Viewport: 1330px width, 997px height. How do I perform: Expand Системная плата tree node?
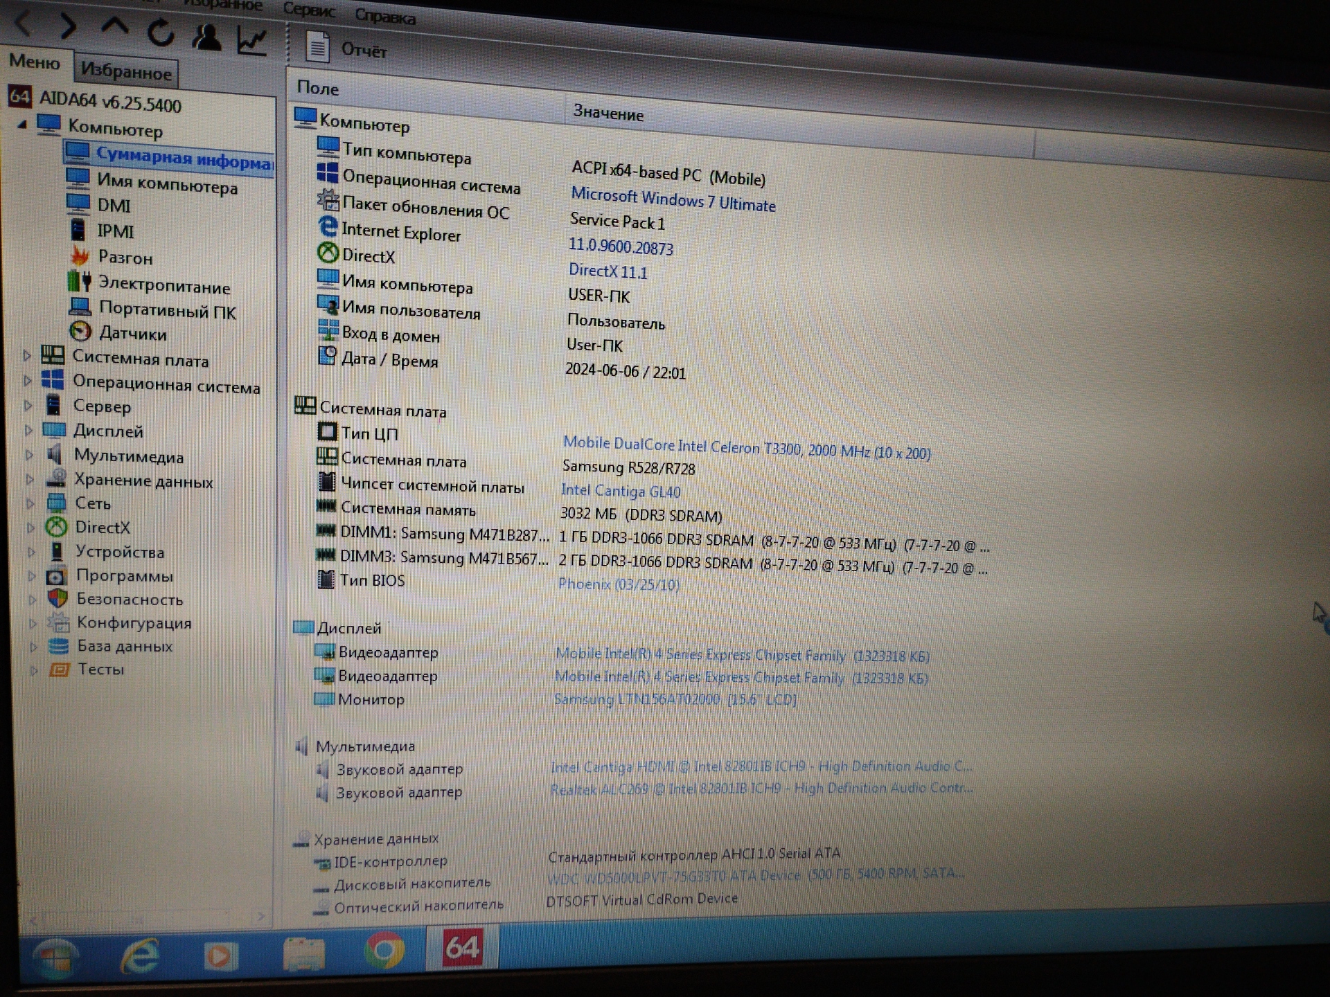28,356
